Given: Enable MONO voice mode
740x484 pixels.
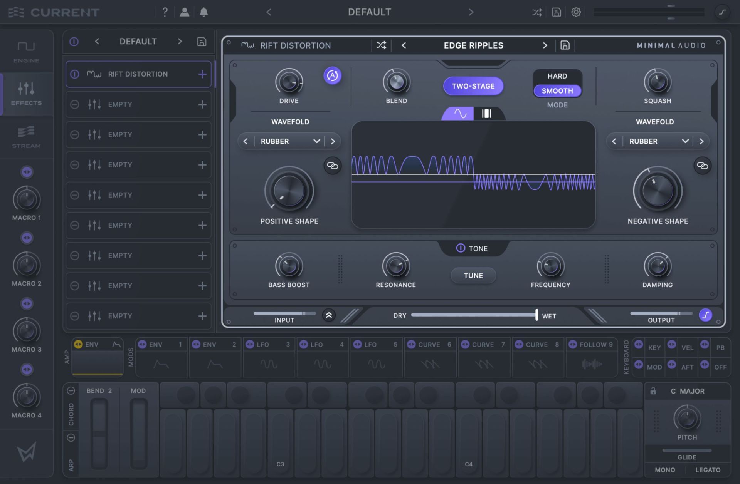Looking at the screenshot, I should click(x=665, y=470).
